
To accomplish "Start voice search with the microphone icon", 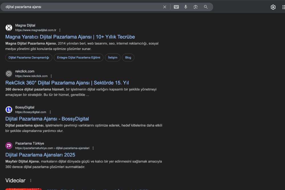I will pos(186,7).
